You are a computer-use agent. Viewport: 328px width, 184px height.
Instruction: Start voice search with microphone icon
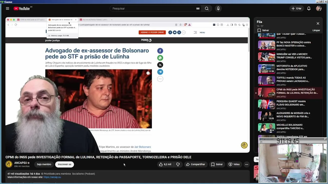tap(218, 8)
